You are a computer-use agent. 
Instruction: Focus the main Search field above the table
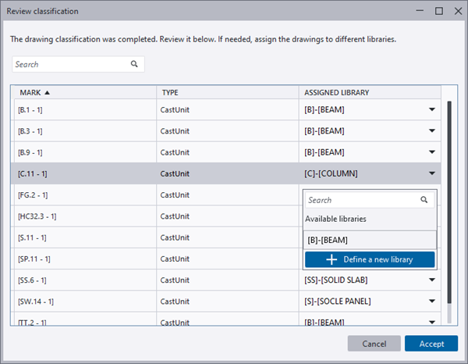[x=78, y=64]
